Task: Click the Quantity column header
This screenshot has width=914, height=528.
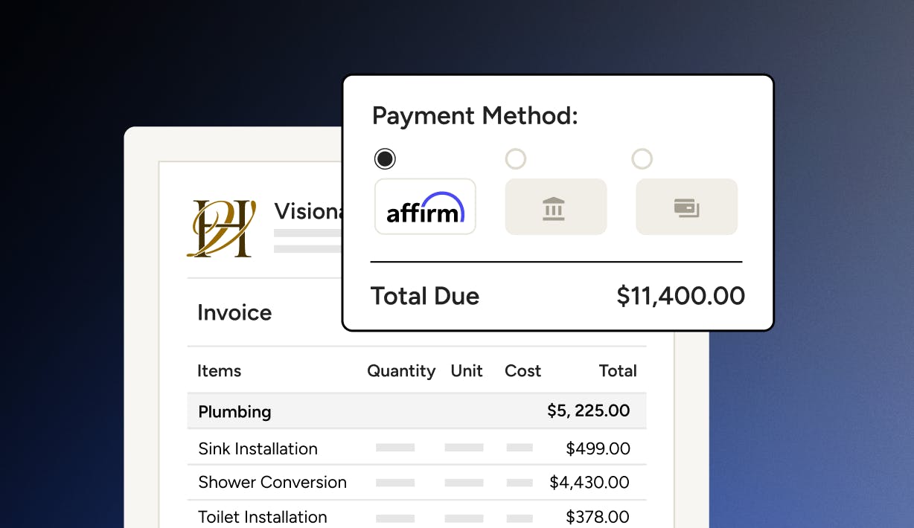Action: pyautogui.click(x=401, y=371)
